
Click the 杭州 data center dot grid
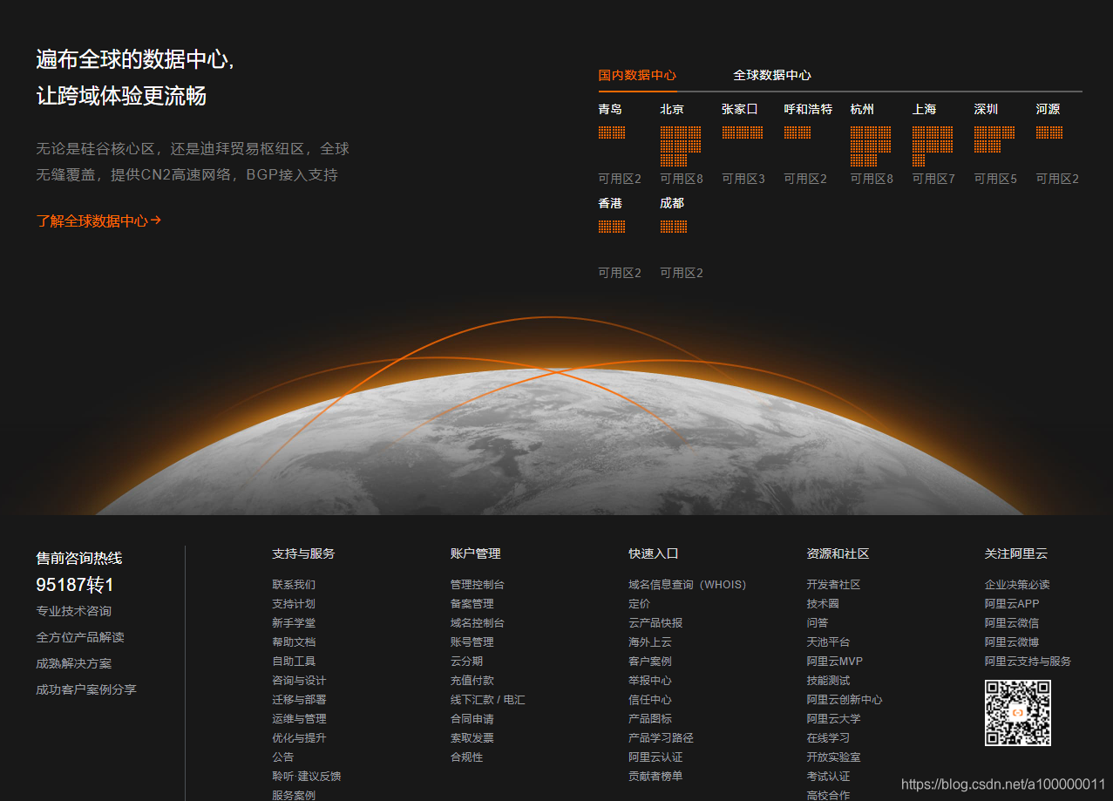point(871,146)
